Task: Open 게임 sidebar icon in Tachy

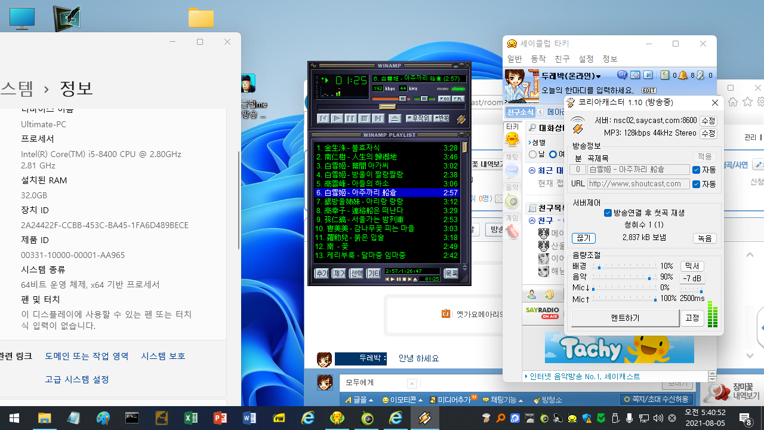Action: (x=512, y=228)
